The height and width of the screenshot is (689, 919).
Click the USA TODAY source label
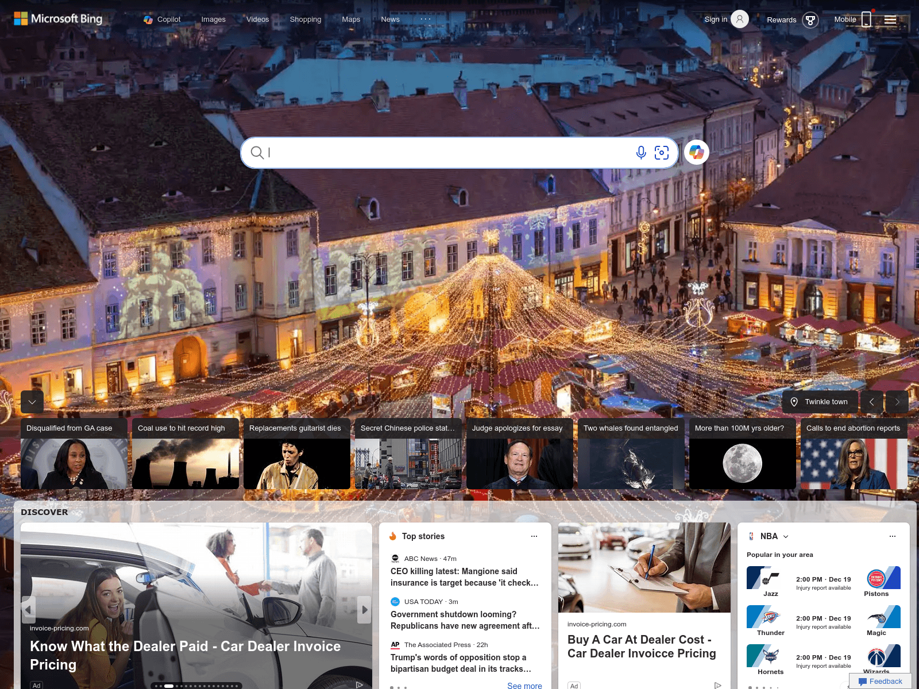tap(423, 602)
